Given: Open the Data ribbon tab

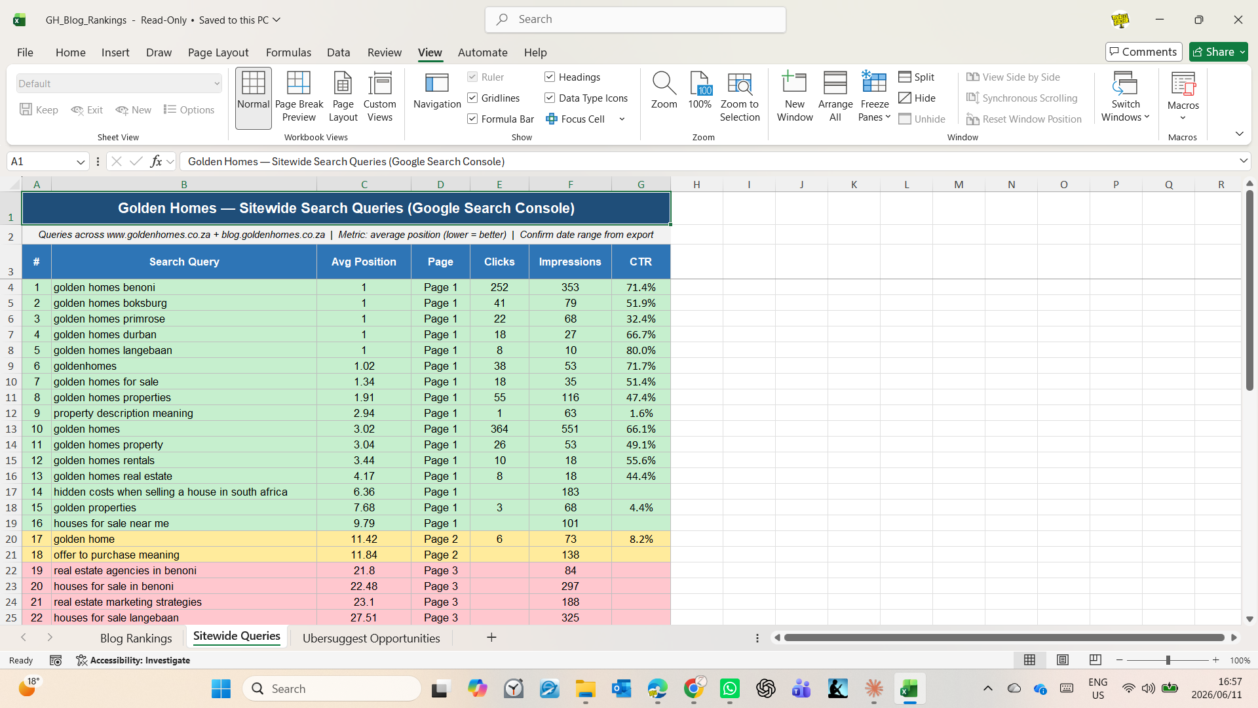Looking at the screenshot, I should (338, 52).
